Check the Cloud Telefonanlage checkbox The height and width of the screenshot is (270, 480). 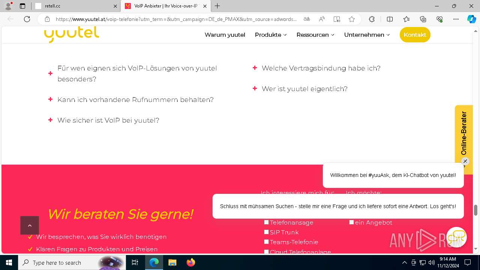(x=266, y=252)
